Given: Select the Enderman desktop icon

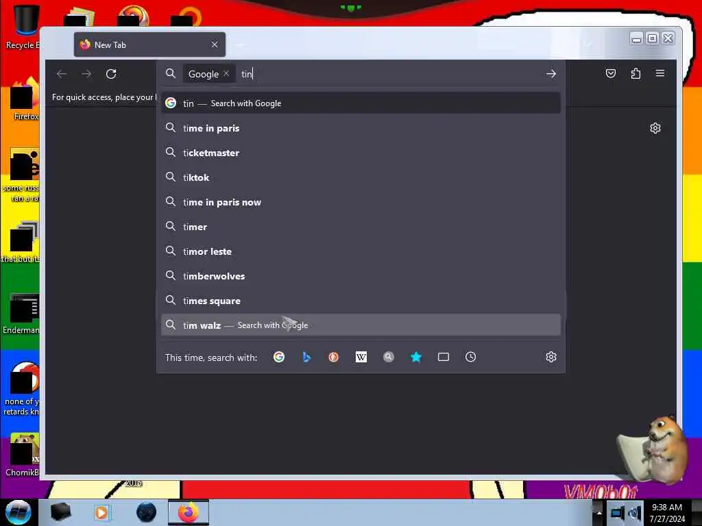Looking at the screenshot, I should pos(21,314).
